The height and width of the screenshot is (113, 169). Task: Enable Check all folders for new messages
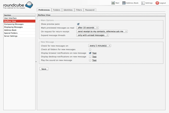(x=90, y=49)
